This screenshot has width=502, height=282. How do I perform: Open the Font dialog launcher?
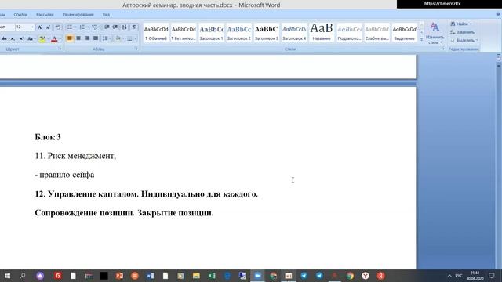60,49
